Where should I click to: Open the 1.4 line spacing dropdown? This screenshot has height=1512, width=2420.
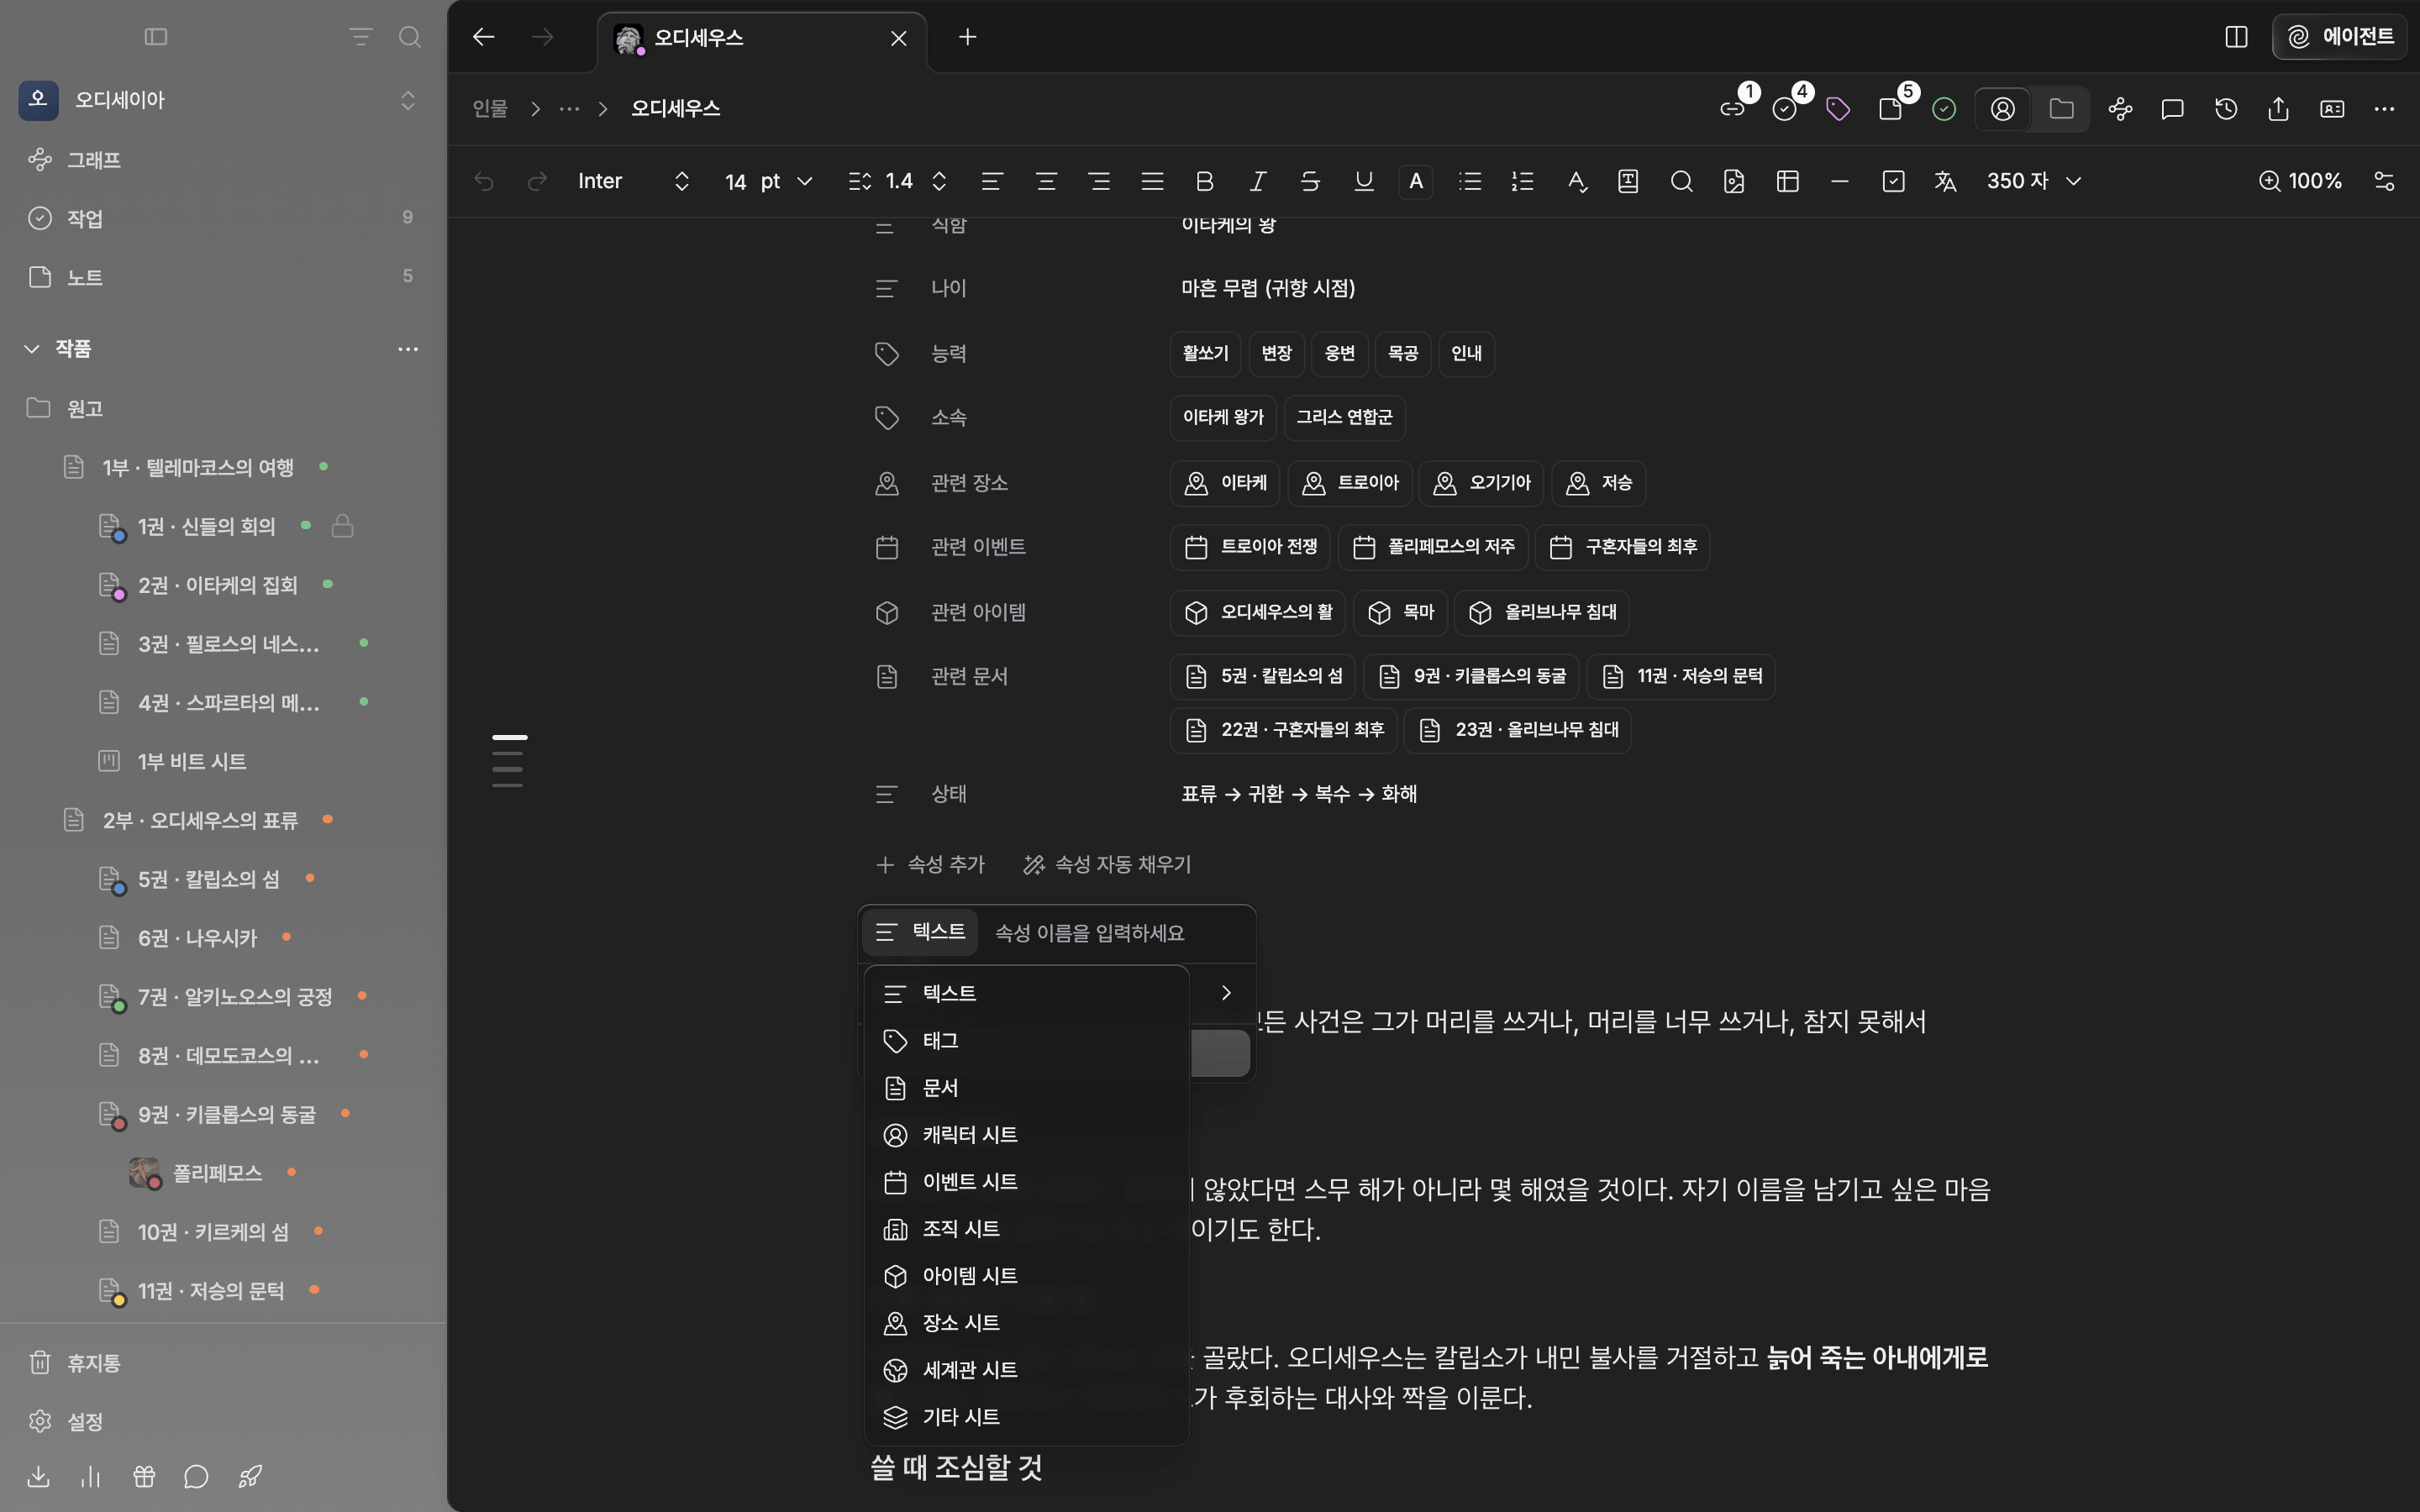(897, 181)
